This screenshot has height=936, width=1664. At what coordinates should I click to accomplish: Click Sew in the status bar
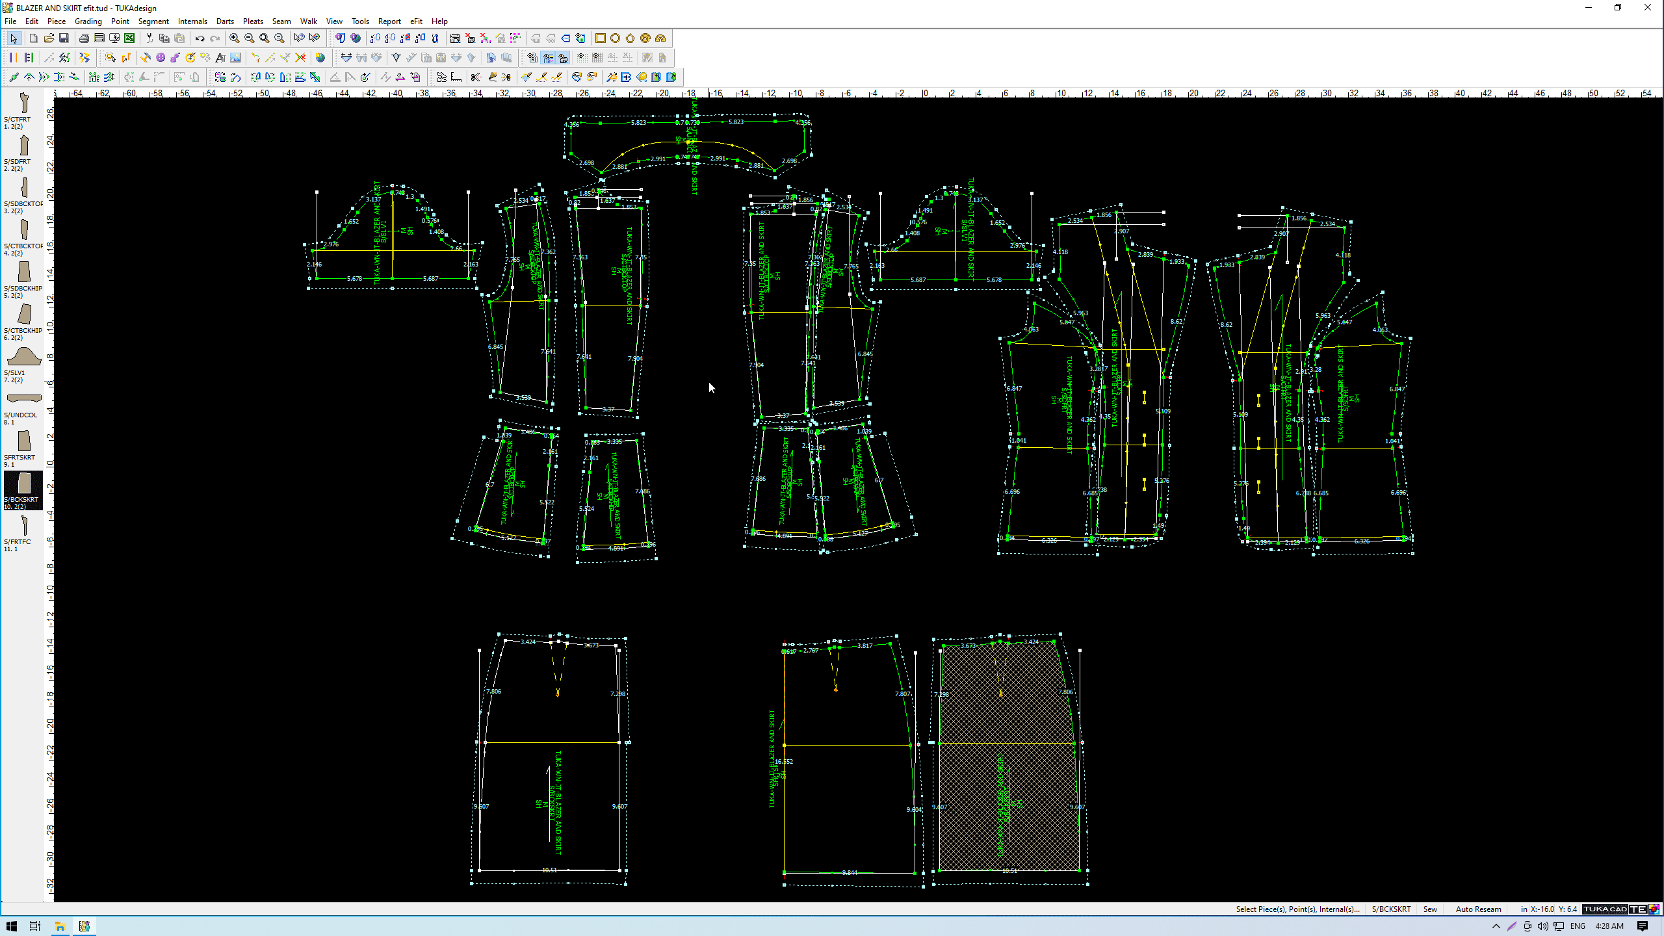click(1430, 909)
